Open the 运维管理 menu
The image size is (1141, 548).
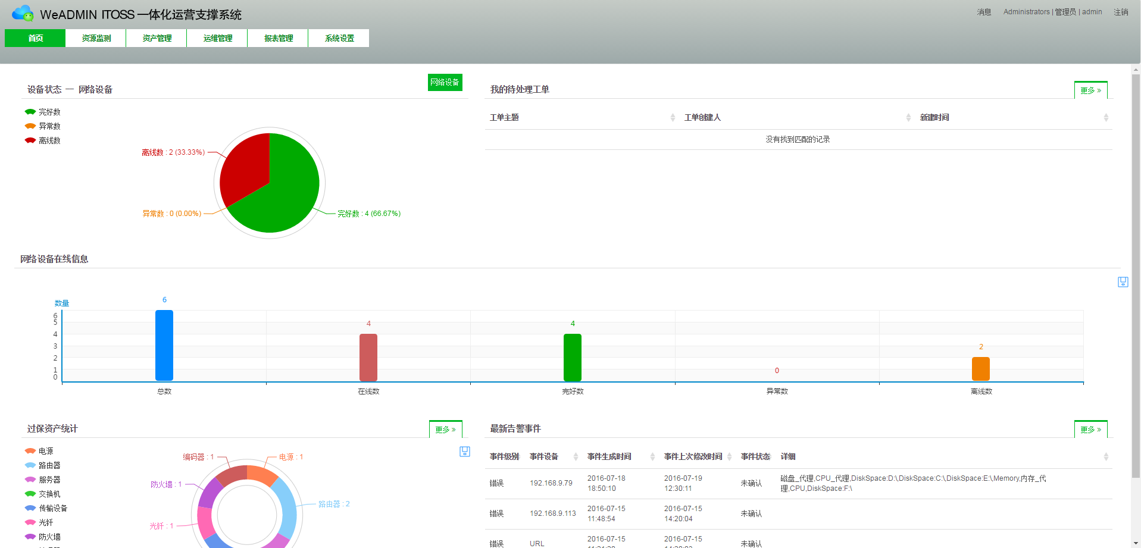(217, 38)
